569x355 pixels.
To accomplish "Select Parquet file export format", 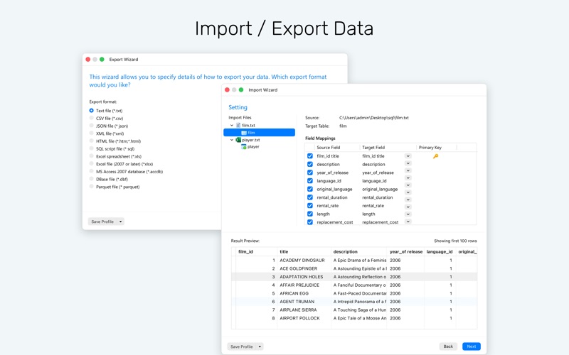I will (92, 187).
